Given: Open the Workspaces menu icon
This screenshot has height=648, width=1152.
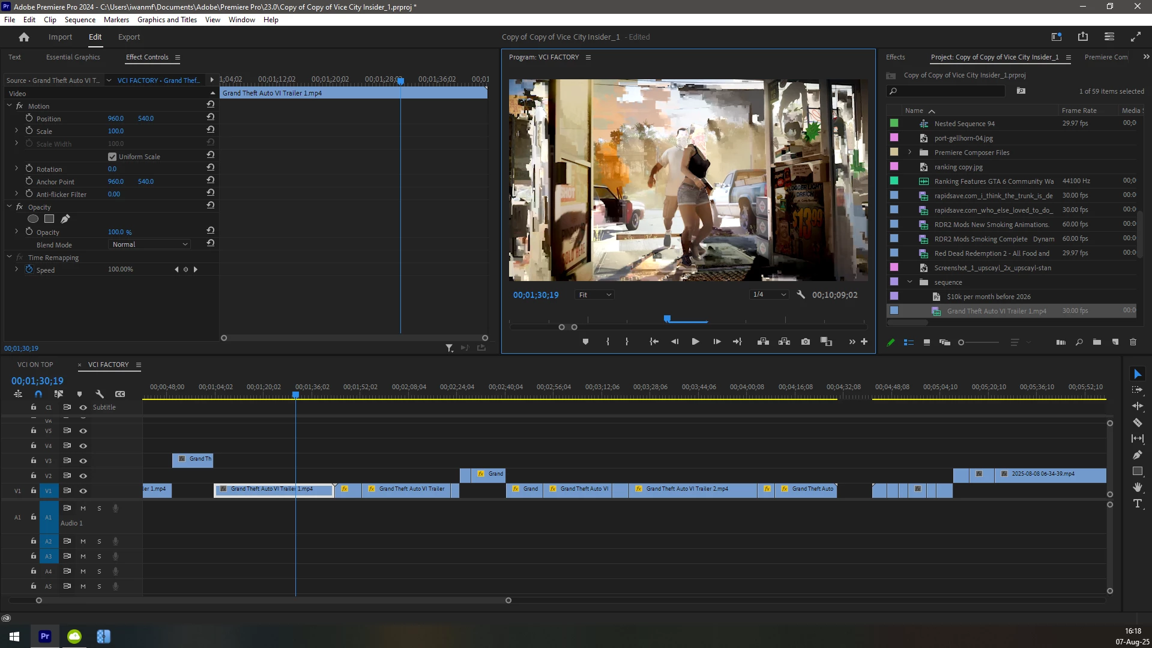Looking at the screenshot, I should [1057, 37].
